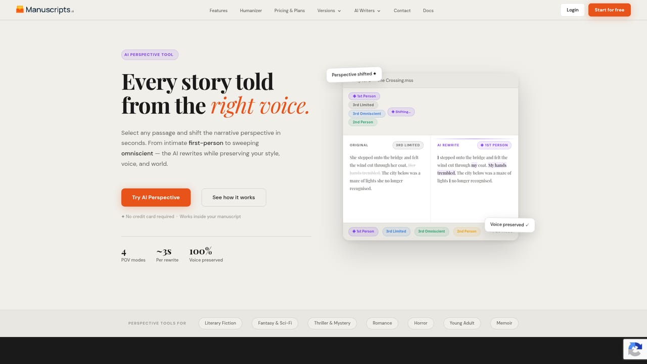Click the 3RD LIMITED badge beside ORIGINAL
The height and width of the screenshot is (364, 647).
point(408,145)
